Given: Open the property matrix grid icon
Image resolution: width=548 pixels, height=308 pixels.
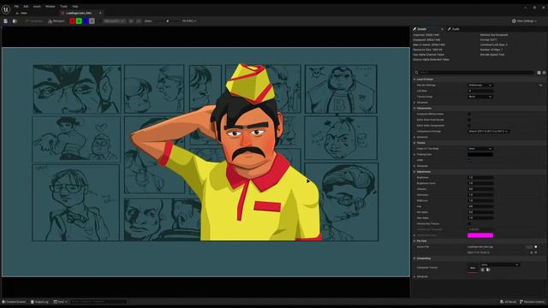Looking at the screenshot, I should [539, 73].
